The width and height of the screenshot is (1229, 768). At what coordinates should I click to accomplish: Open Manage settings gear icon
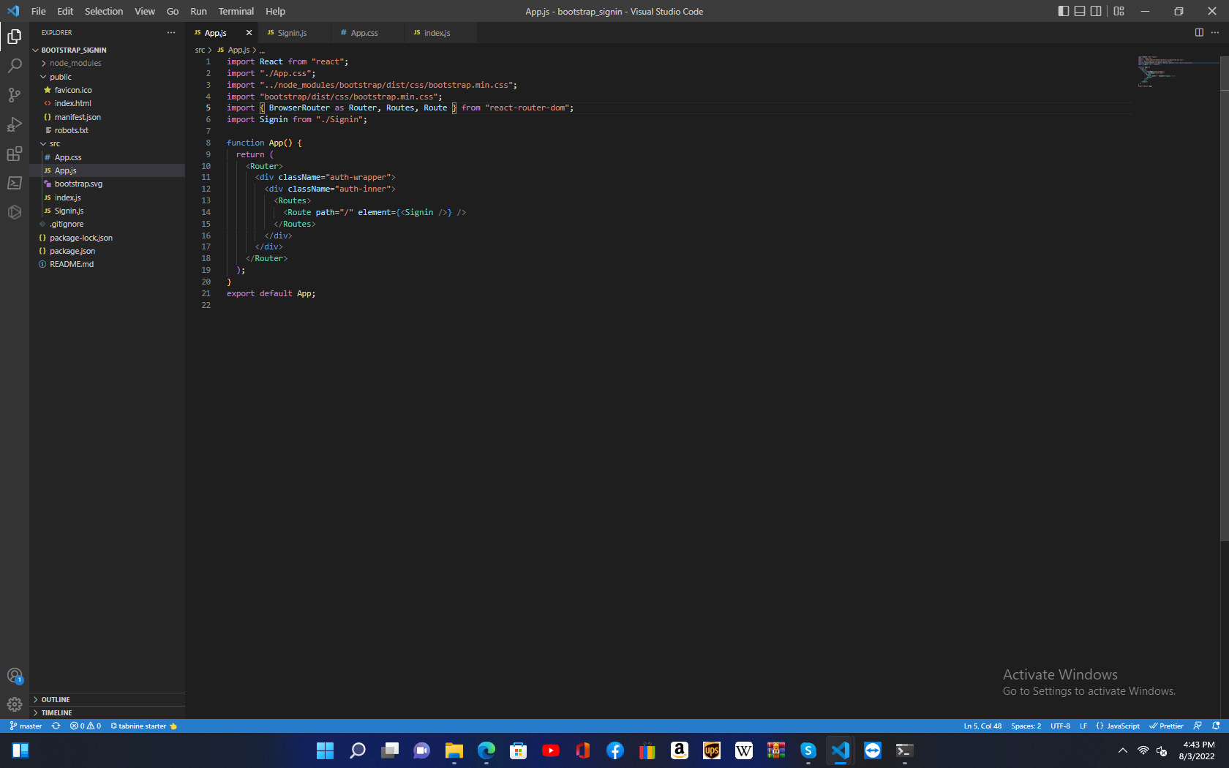pyautogui.click(x=14, y=704)
